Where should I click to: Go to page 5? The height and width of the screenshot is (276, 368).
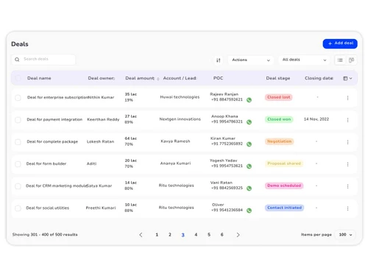coord(209,235)
